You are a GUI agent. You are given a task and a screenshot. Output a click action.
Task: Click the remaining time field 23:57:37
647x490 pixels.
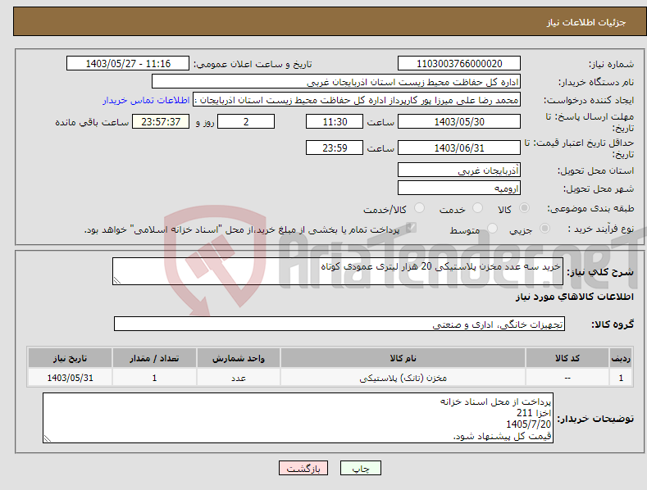point(161,121)
